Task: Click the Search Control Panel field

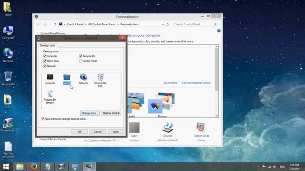Action: pos(195,24)
